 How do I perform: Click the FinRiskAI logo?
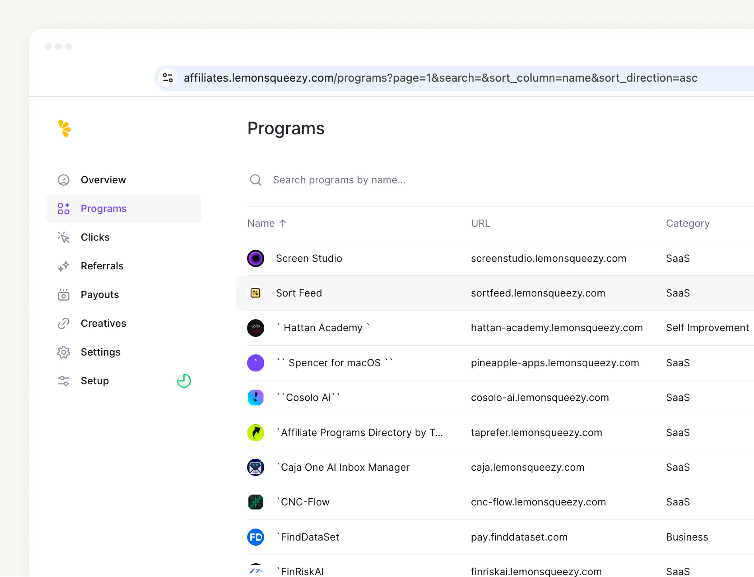[256, 570]
